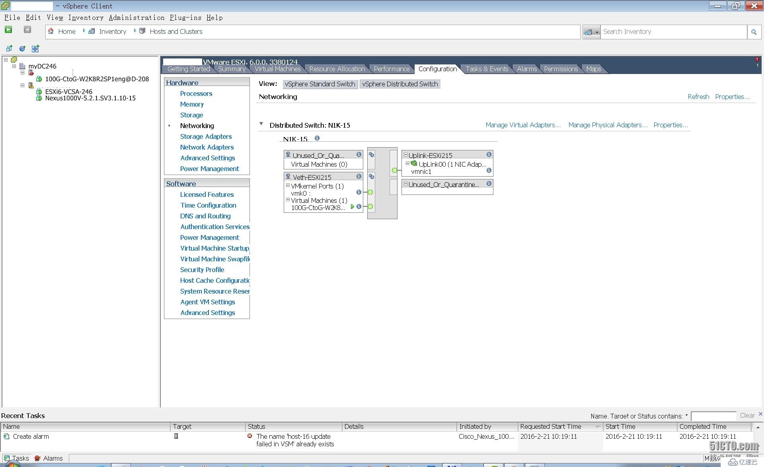The width and height of the screenshot is (764, 467).
Task: Click the VM icon beside ESXi6-VCSA-246
Action: click(39, 91)
